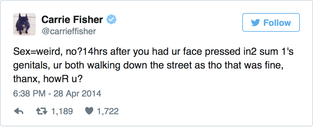Image resolution: width=313 pixels, height=127 pixels.
Task: View the 1,189 retweets count
Action: pos(63,111)
